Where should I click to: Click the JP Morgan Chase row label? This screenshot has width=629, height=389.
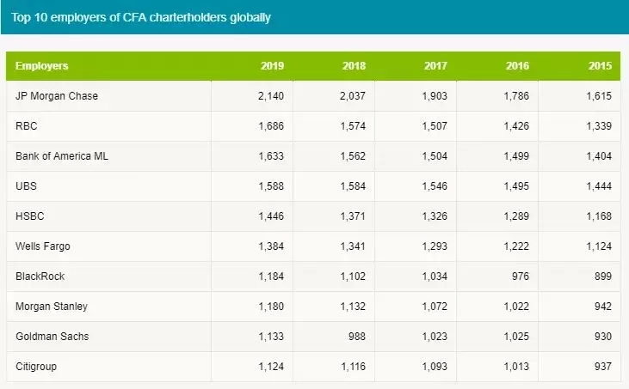(x=57, y=96)
